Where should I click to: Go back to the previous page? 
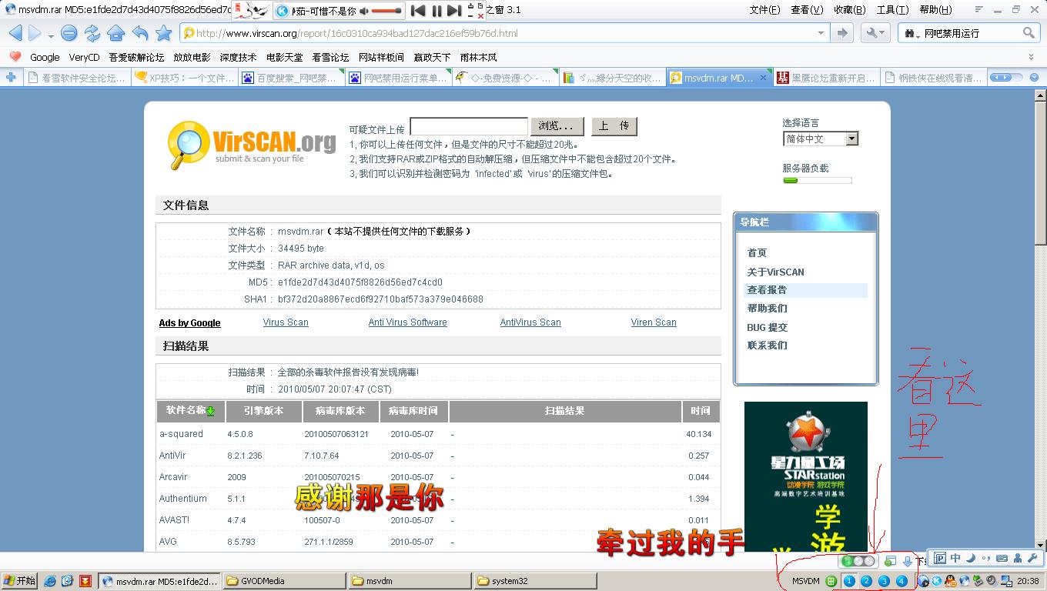[15, 33]
